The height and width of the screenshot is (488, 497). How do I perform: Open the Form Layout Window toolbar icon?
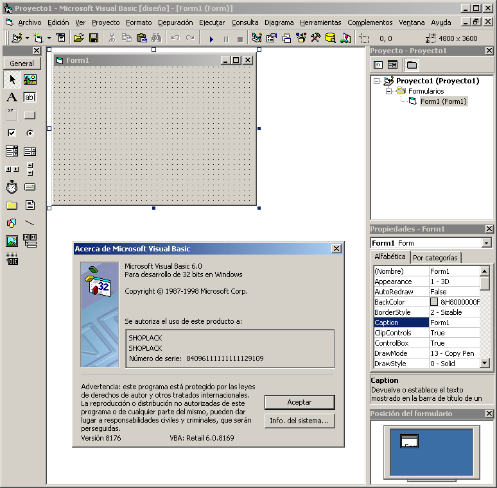point(286,38)
